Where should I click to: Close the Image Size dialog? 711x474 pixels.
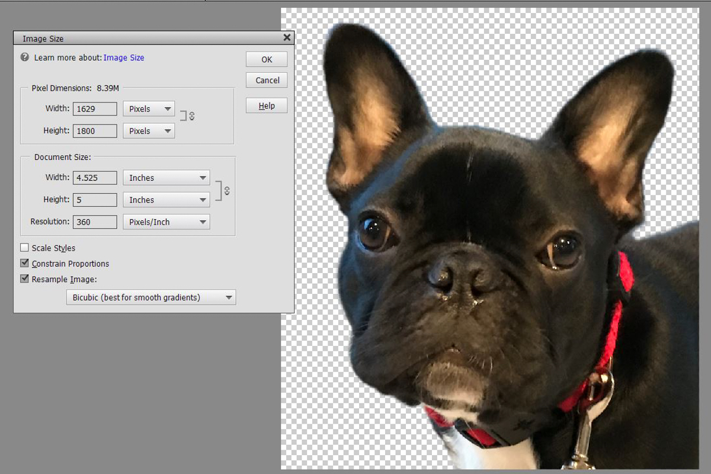(287, 38)
